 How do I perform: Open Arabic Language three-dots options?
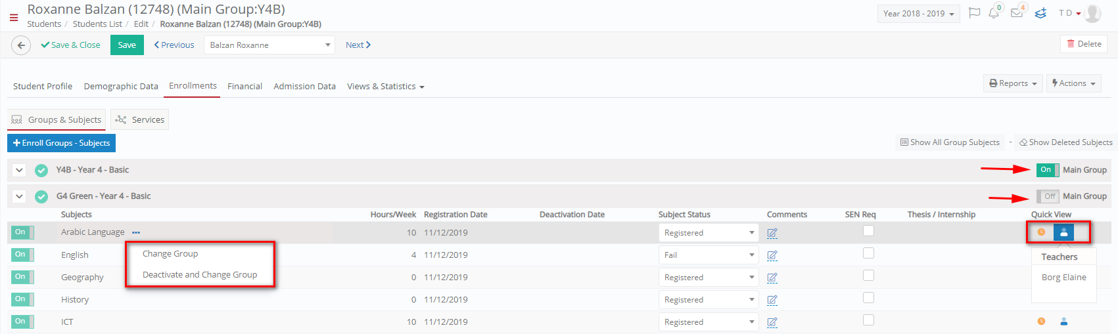136,232
